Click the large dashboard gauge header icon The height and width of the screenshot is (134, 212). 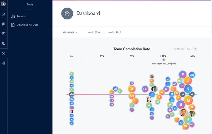tap(67, 14)
